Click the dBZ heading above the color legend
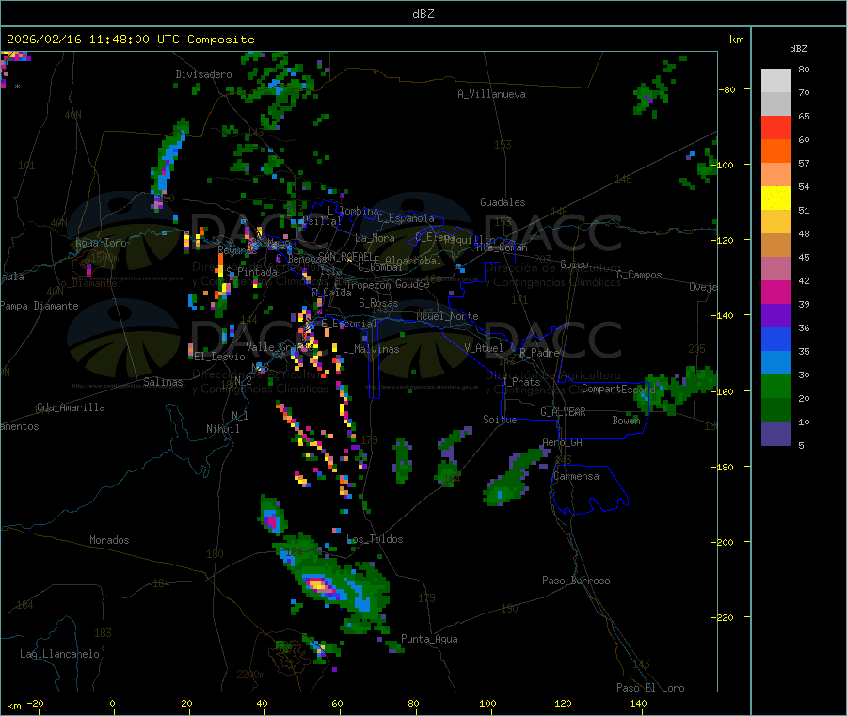This screenshot has width=847, height=716. pos(798,49)
